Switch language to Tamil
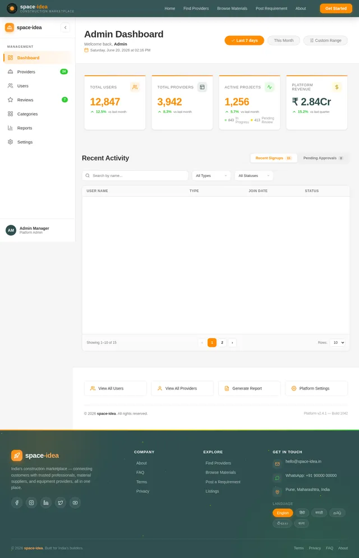The width and height of the screenshot is (359, 558). pos(337,513)
